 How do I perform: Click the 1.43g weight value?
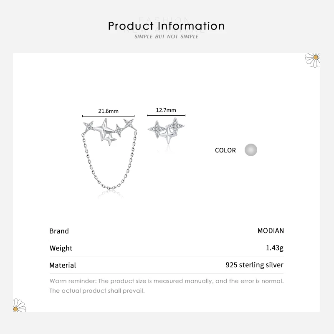[x=275, y=248]
